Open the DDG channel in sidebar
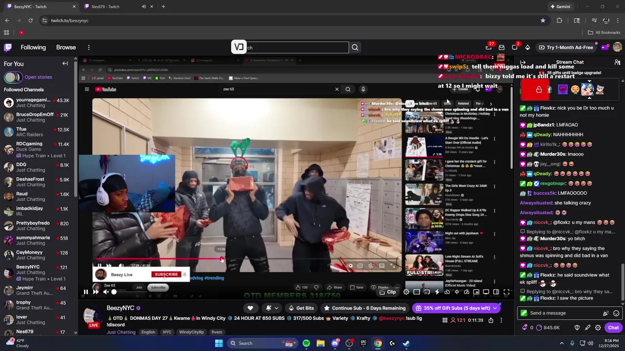The image size is (625, 351). coord(37,167)
